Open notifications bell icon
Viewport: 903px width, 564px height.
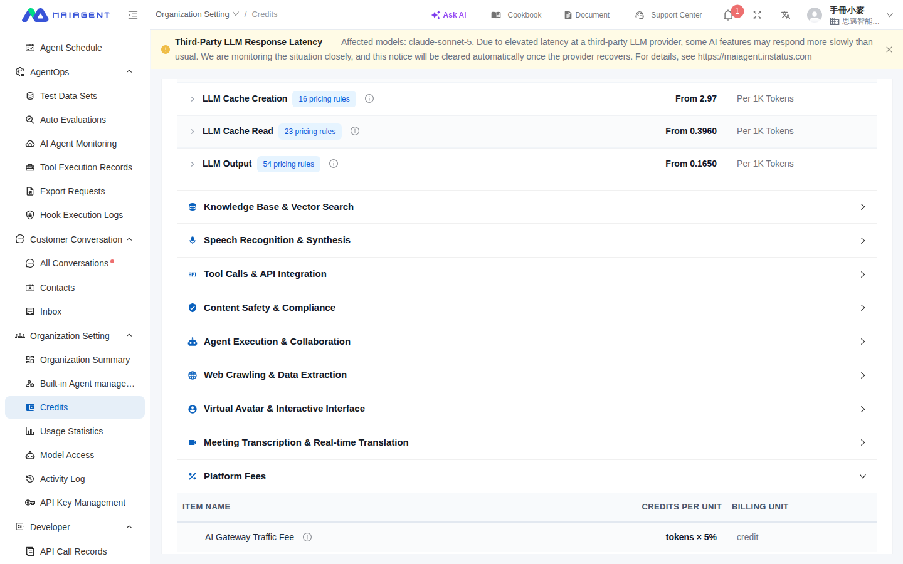point(728,15)
